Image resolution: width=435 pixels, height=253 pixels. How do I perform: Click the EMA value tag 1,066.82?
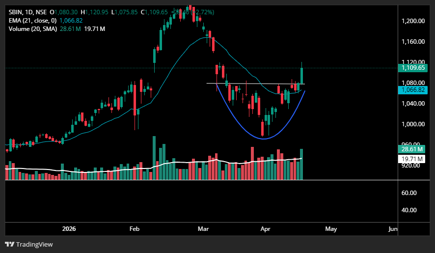point(413,90)
